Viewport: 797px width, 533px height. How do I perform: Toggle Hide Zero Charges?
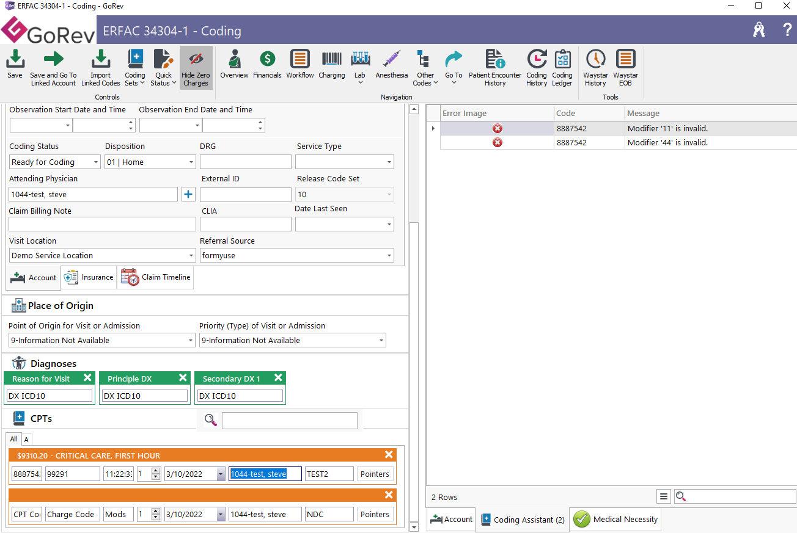click(196, 68)
